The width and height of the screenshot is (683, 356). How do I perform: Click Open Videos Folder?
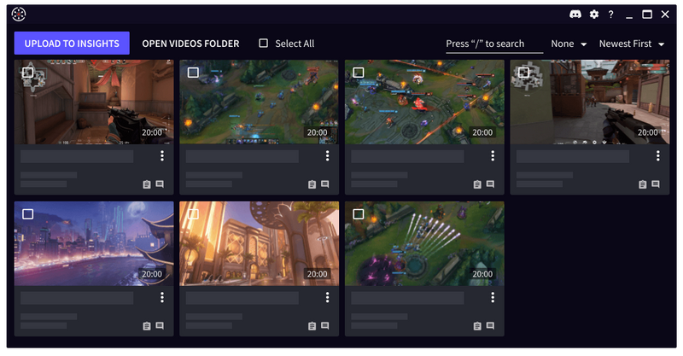click(190, 44)
